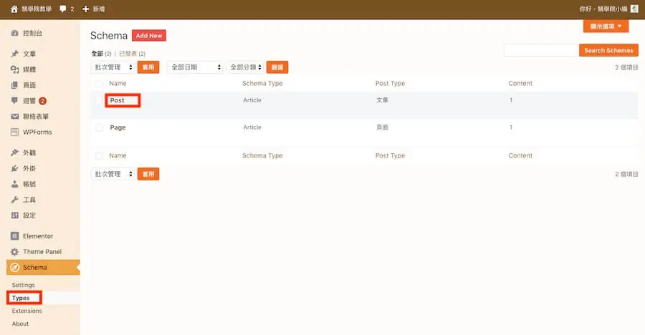Click content count 1 in Page row

pyautogui.click(x=511, y=127)
